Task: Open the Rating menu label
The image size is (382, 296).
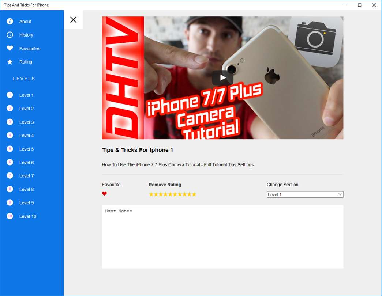Action: (x=26, y=62)
